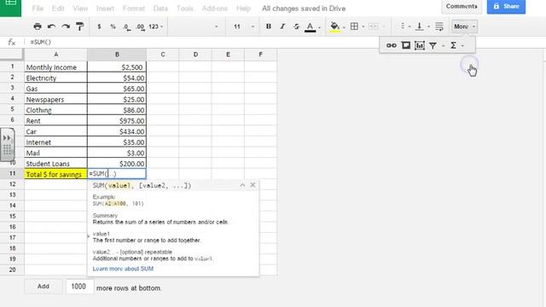Image resolution: width=546 pixels, height=307 pixels.
Task: Expand the functions dropdown arrow
Action: click(462, 45)
